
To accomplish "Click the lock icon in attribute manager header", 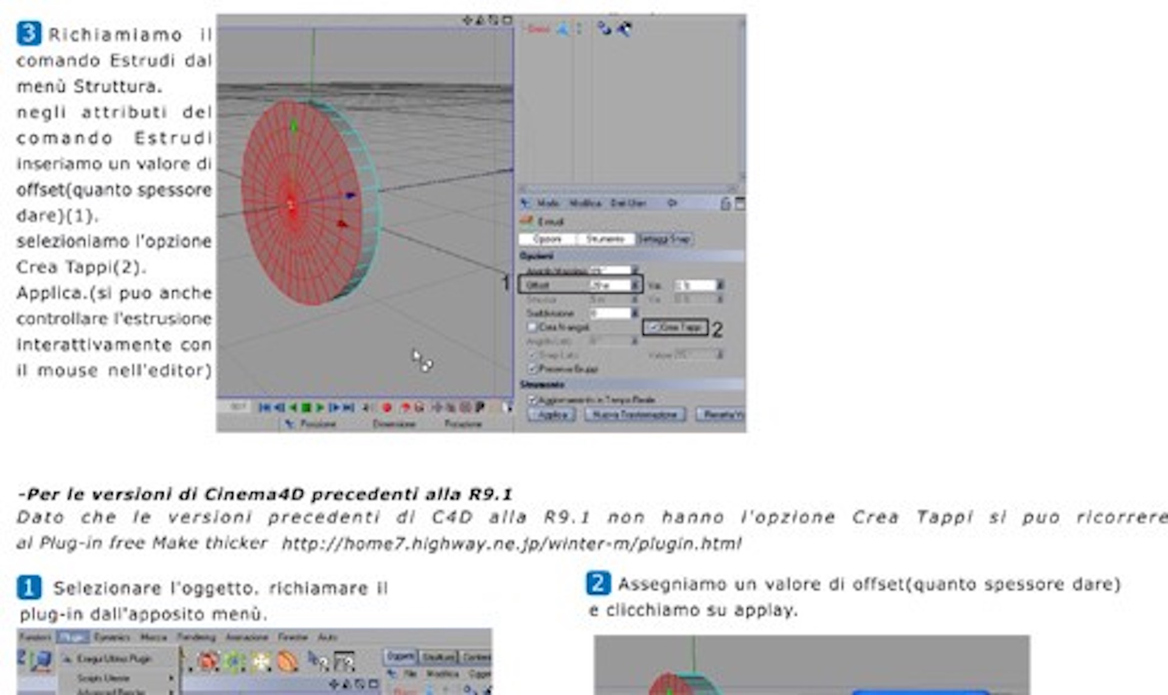I will coord(726,204).
